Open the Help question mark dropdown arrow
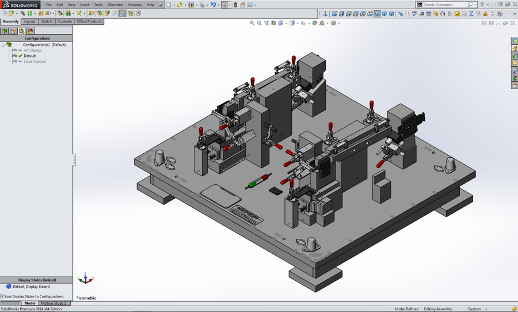This screenshot has height=312, width=518. click(x=487, y=5)
